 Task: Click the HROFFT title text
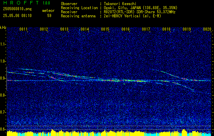click(x=21, y=3)
